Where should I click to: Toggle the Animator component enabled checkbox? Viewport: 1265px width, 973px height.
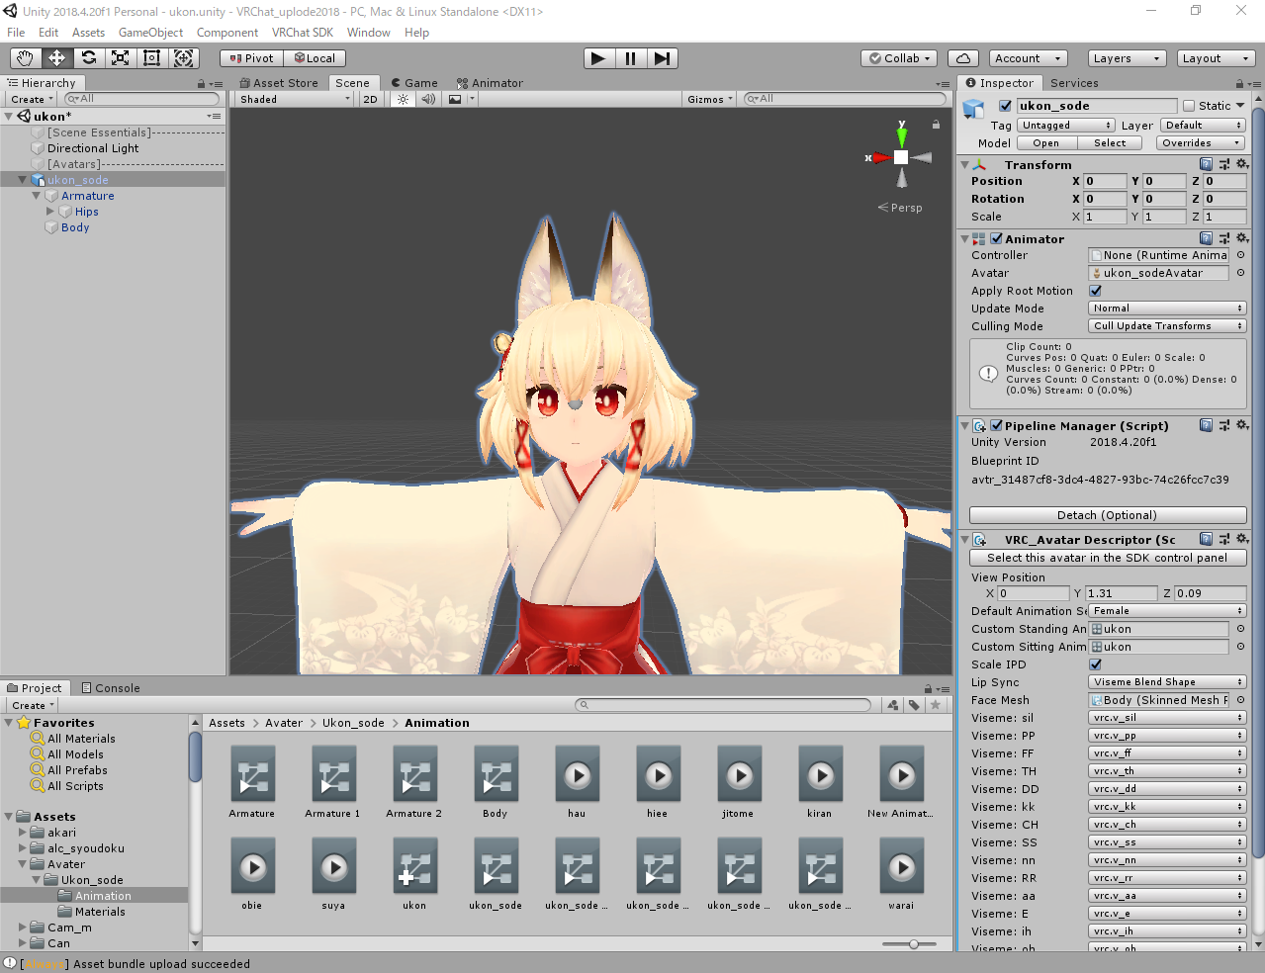click(x=997, y=238)
